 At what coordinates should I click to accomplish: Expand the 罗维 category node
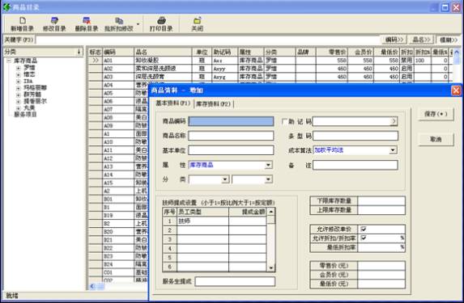(19, 68)
